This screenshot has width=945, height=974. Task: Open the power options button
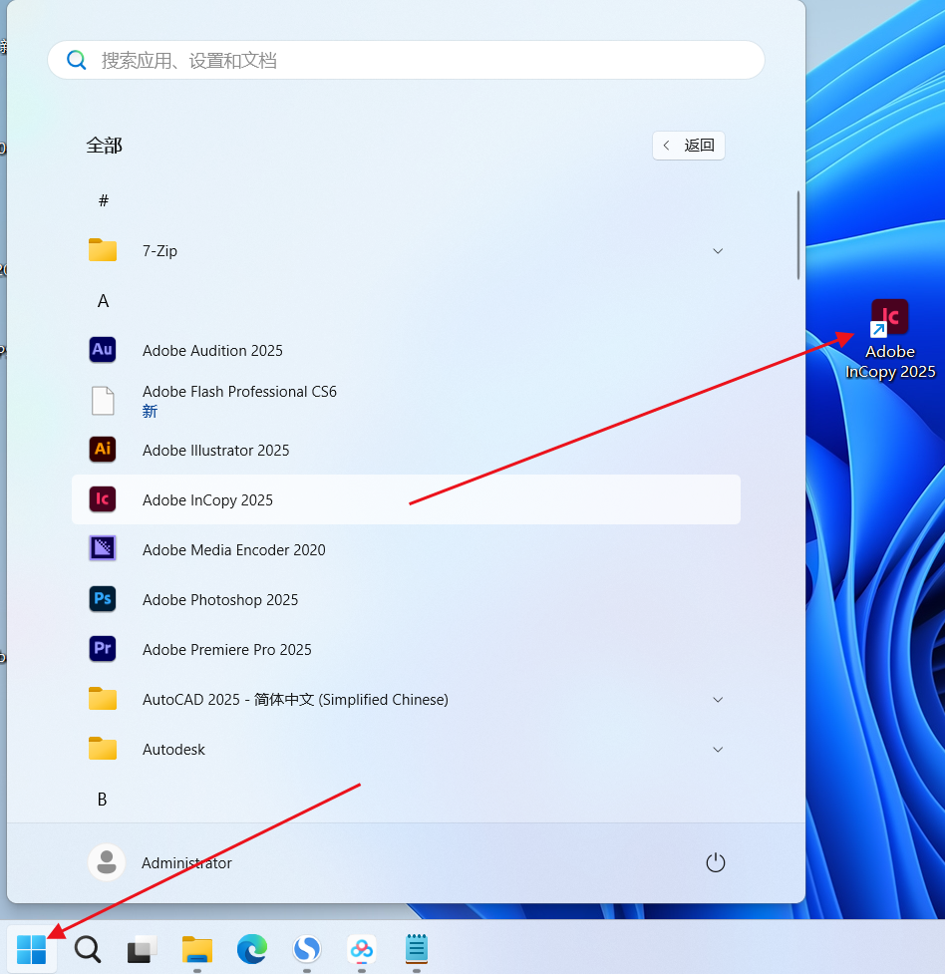click(x=715, y=862)
